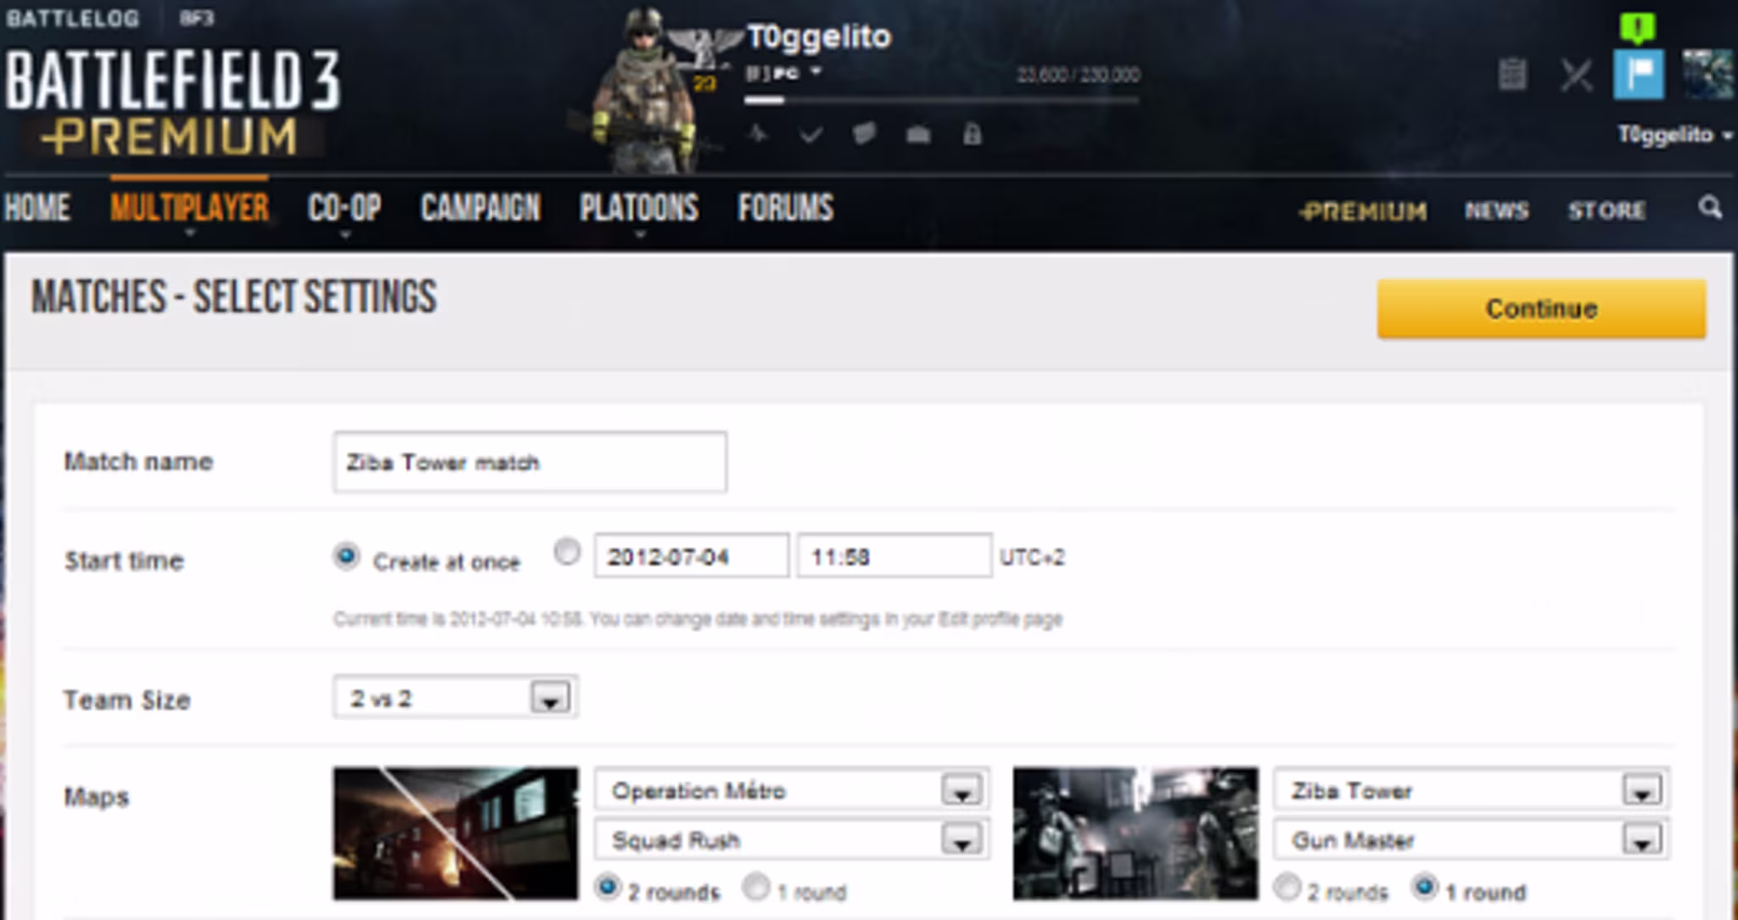Choose 1 round for Ziba Tower

tap(1424, 888)
